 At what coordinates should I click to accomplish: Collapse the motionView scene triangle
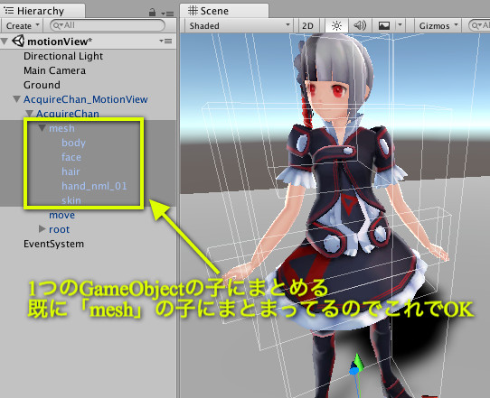click(5, 42)
